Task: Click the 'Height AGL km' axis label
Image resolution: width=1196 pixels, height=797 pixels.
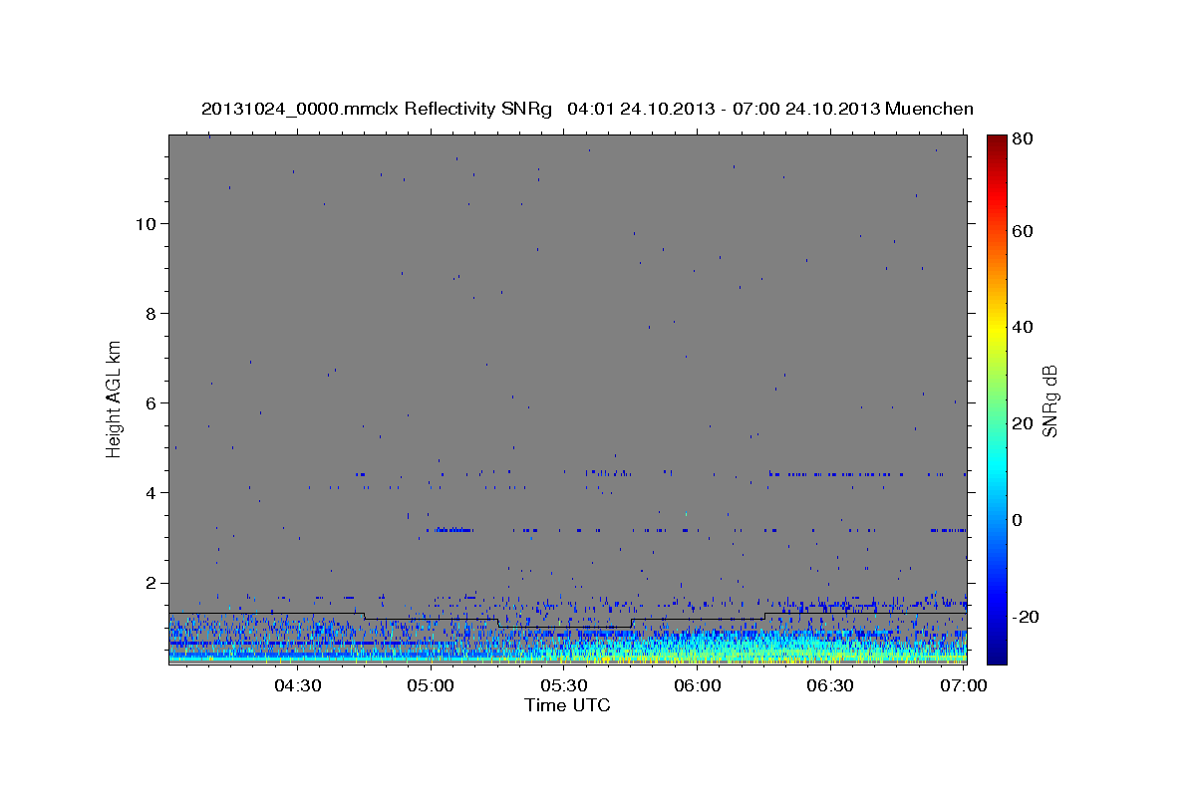Action: [115, 398]
